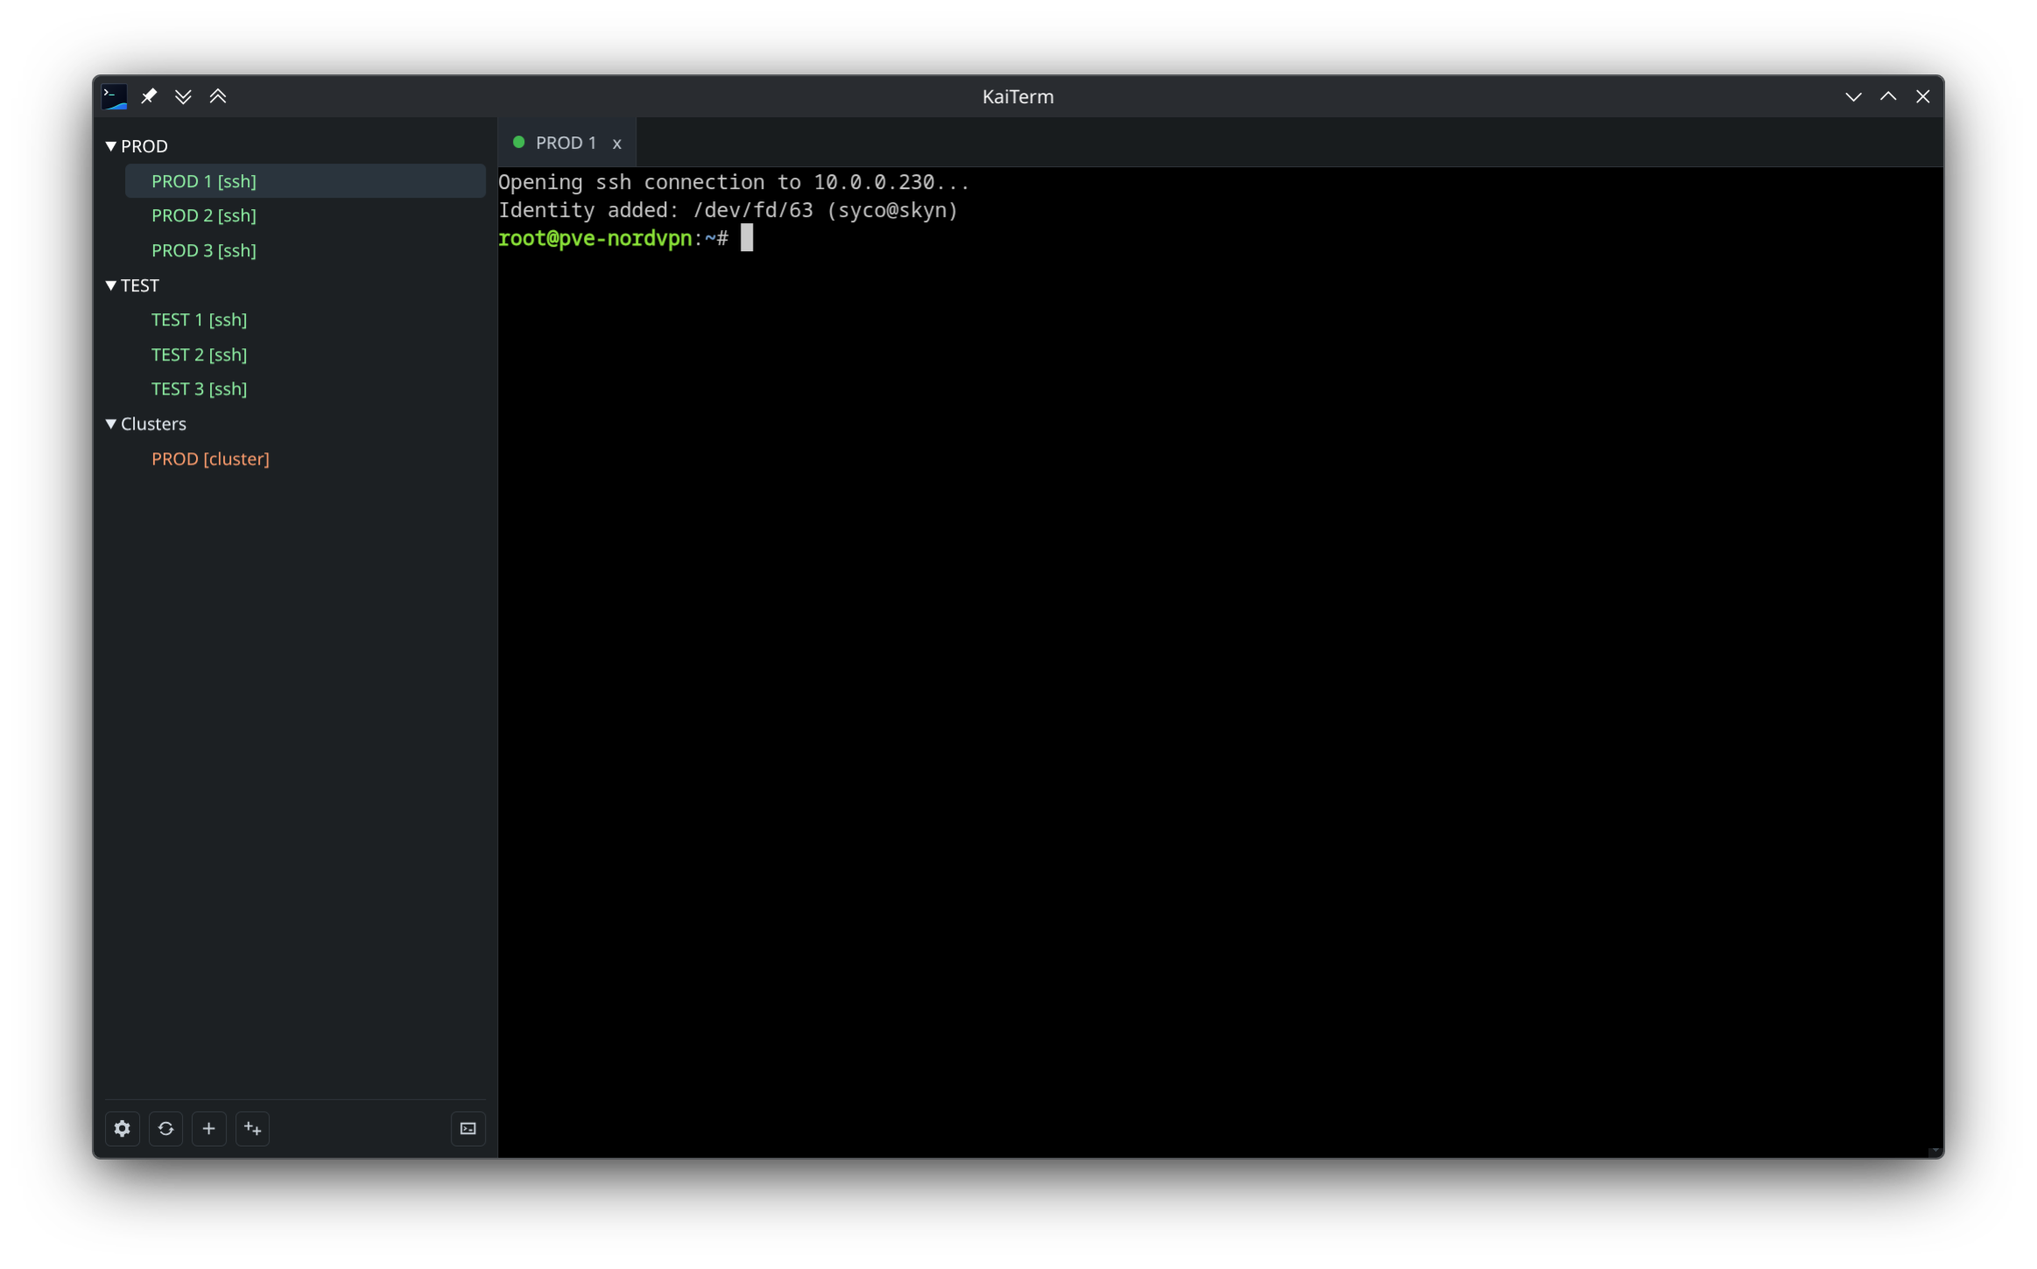2037x1269 pixels.
Task: Open settings with the gear icon
Action: (123, 1128)
